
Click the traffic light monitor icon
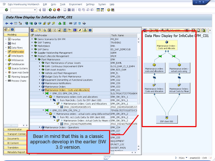64,23
